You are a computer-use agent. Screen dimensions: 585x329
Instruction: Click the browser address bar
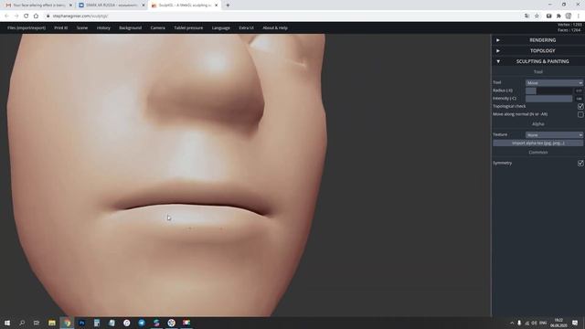click(x=283, y=16)
